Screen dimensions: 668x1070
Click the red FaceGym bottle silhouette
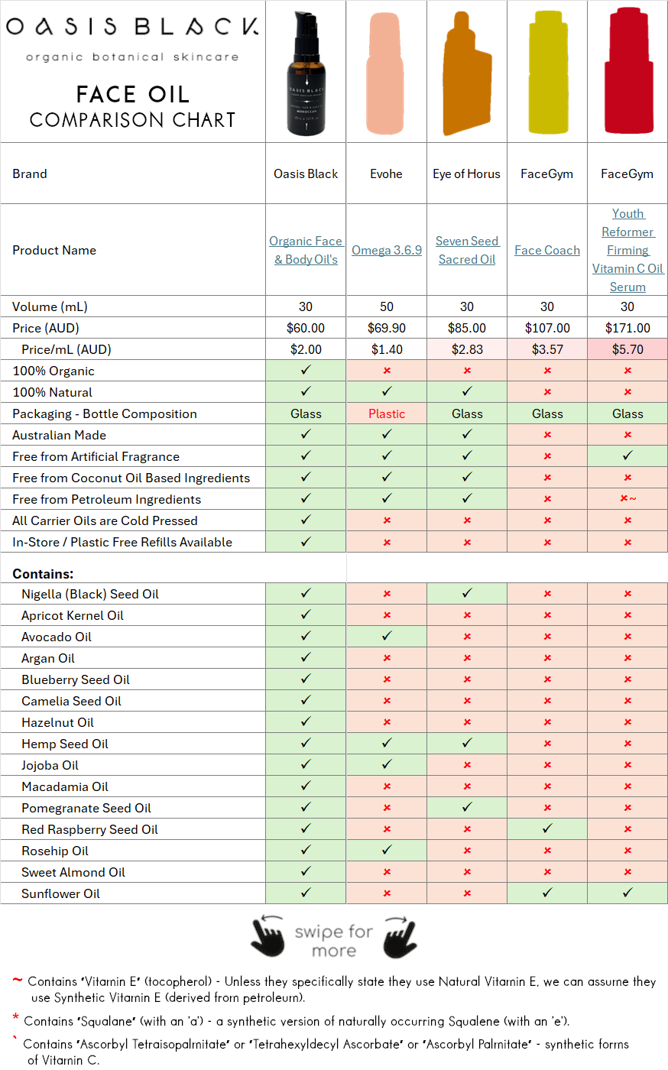[627, 72]
